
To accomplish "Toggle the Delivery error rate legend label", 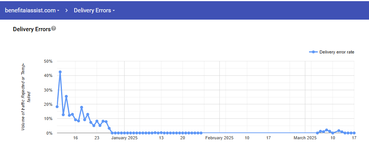I will pyautogui.click(x=337, y=52).
